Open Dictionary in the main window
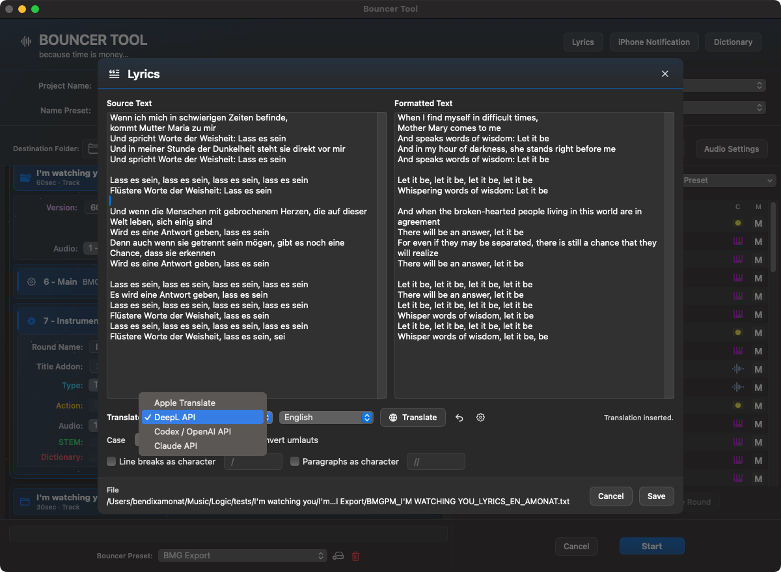The height and width of the screenshot is (572, 781). [x=733, y=42]
